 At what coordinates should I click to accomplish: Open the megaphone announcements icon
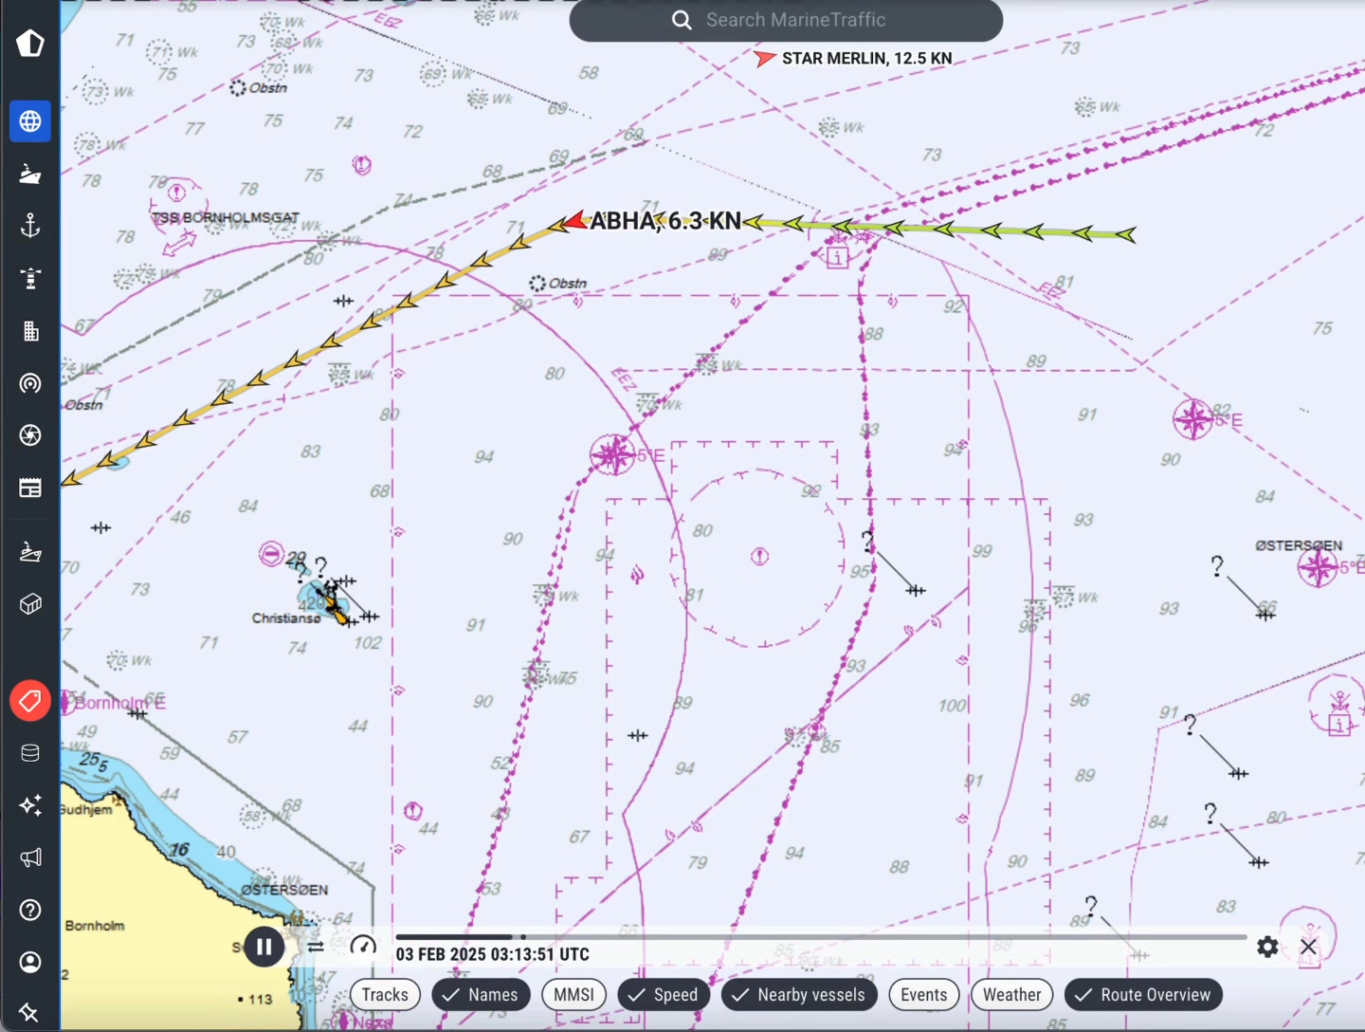[30, 857]
